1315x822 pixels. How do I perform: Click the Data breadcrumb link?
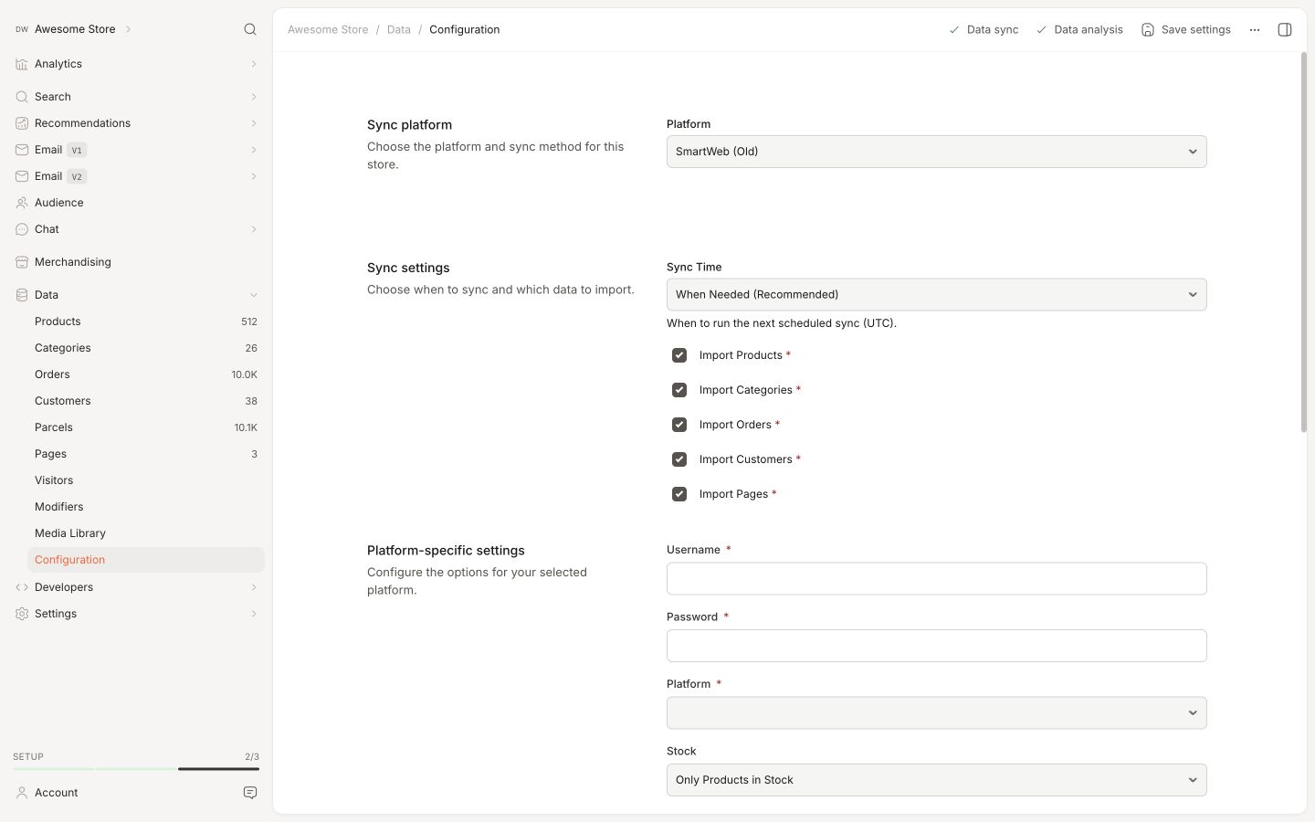pyautogui.click(x=399, y=30)
